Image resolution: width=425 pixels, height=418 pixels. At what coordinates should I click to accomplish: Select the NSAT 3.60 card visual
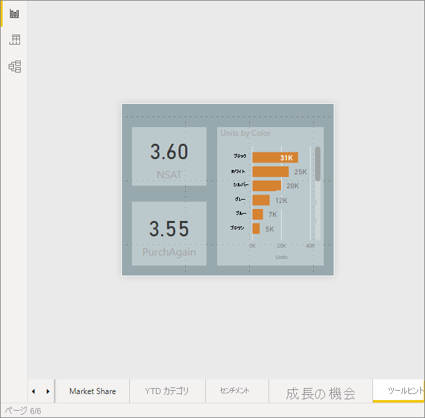coord(169,156)
